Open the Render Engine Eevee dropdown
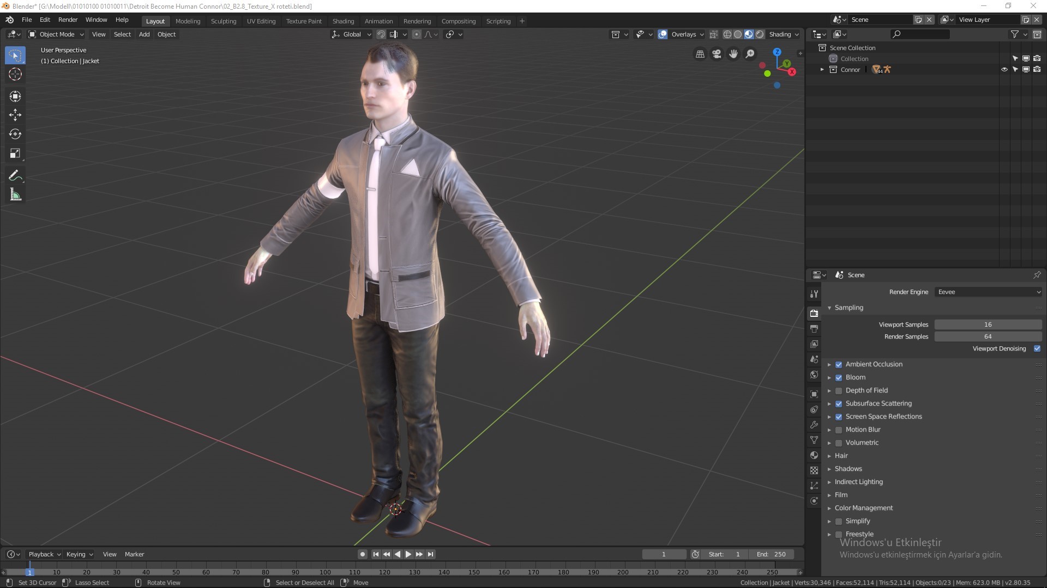The height and width of the screenshot is (588, 1047). (988, 292)
